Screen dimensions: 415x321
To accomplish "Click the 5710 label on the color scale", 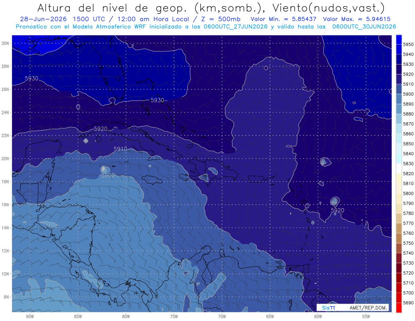I will (x=408, y=283).
